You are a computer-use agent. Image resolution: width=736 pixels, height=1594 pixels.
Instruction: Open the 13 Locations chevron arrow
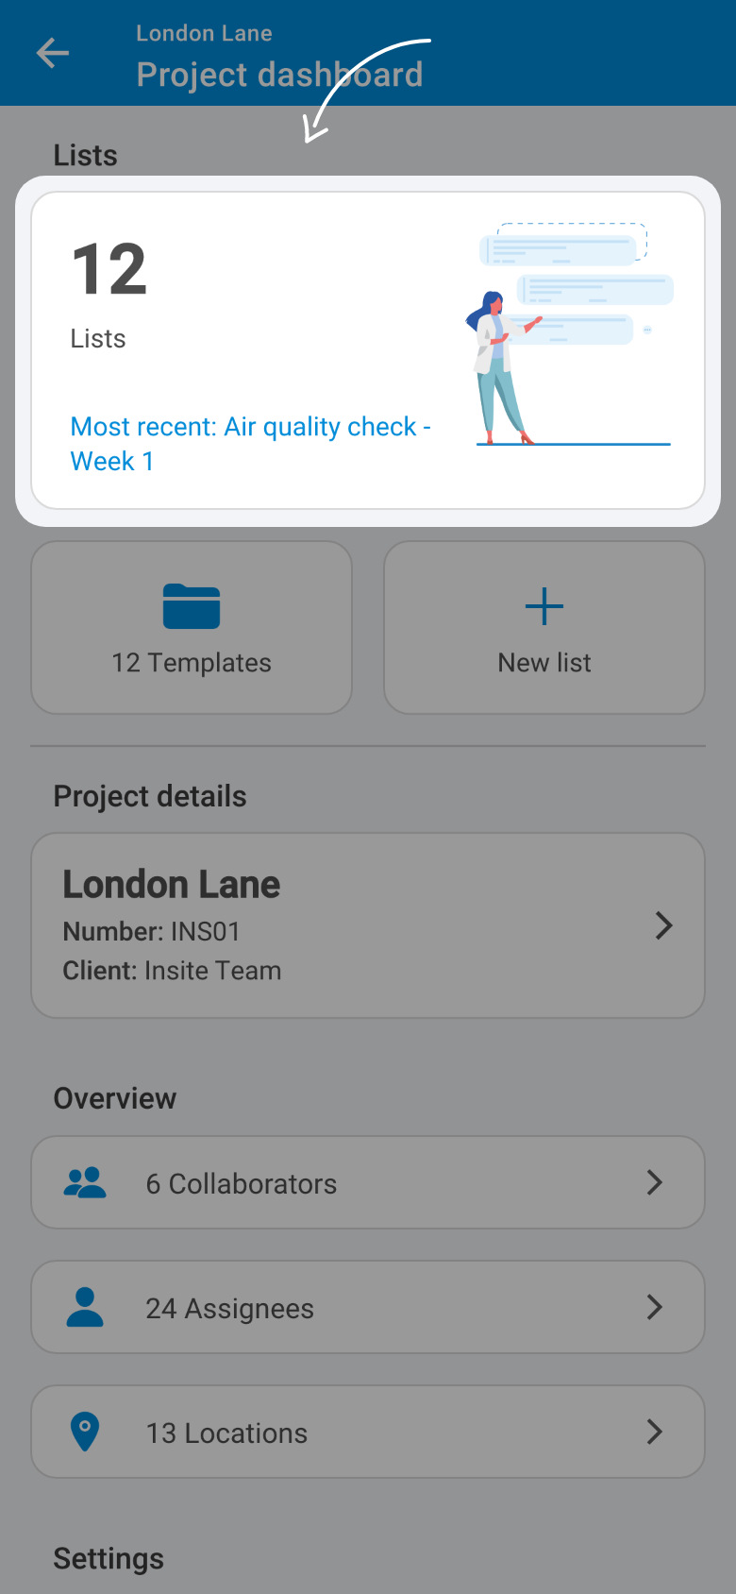[x=654, y=1432]
